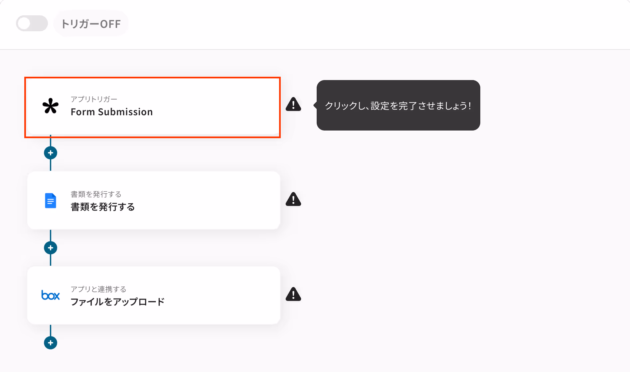
Task: Click the warning triangle next to ファイルをアップロード
Action: (293, 294)
